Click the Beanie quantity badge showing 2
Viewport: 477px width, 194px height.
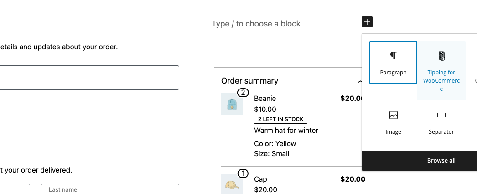243,93
